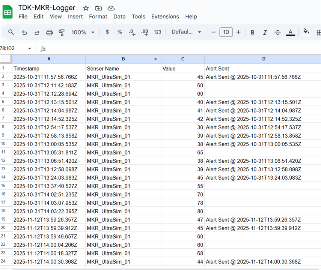The height and width of the screenshot is (270, 321).
Task: Increase decimal places
Action: (145, 32)
